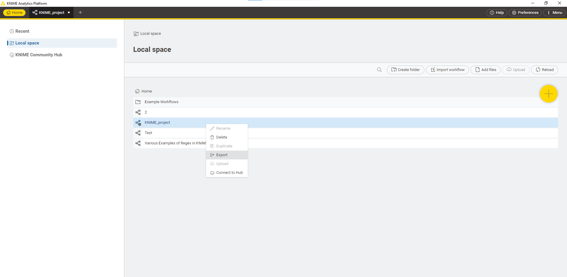Choose Delete in the context menu

227,137
